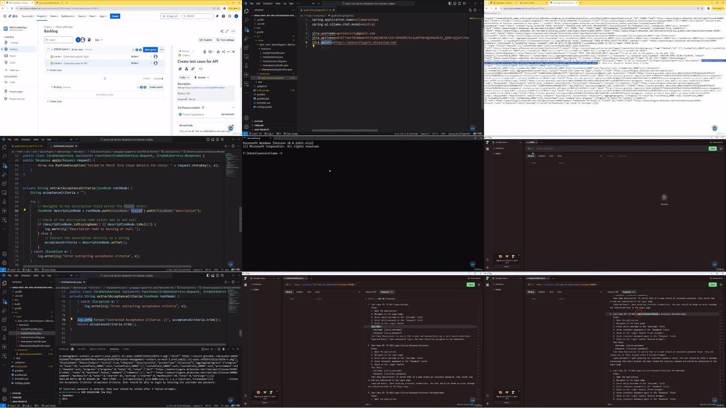Click the lightbulb on line 66 of JiraDataService.java
This screenshot has width=726, height=408.
coord(25,210)
